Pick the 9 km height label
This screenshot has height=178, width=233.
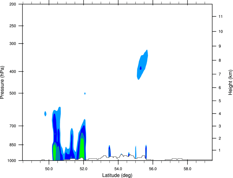tap(220, 46)
